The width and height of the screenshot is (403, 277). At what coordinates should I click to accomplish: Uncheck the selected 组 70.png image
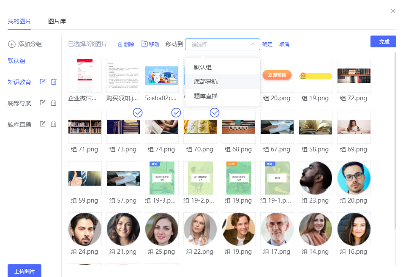215,112
